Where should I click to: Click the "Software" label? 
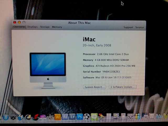[x=88, y=77]
